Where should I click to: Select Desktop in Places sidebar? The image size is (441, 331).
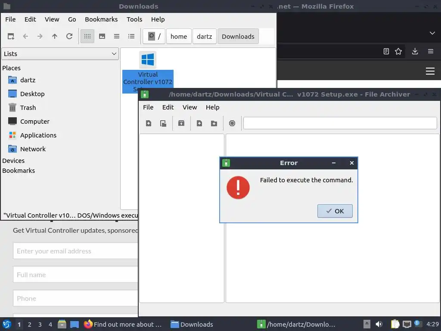coord(32,94)
